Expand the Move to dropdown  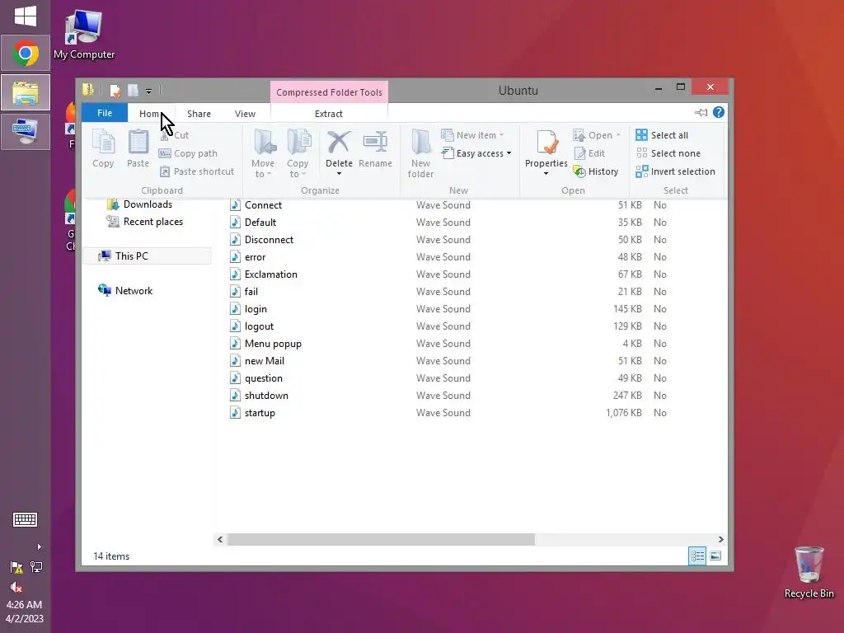click(x=263, y=169)
